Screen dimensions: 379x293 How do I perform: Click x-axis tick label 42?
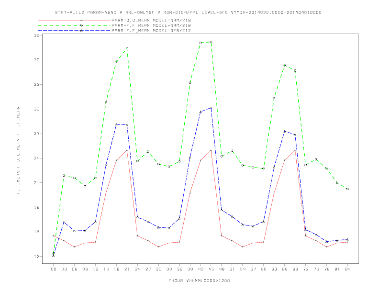click(201, 269)
